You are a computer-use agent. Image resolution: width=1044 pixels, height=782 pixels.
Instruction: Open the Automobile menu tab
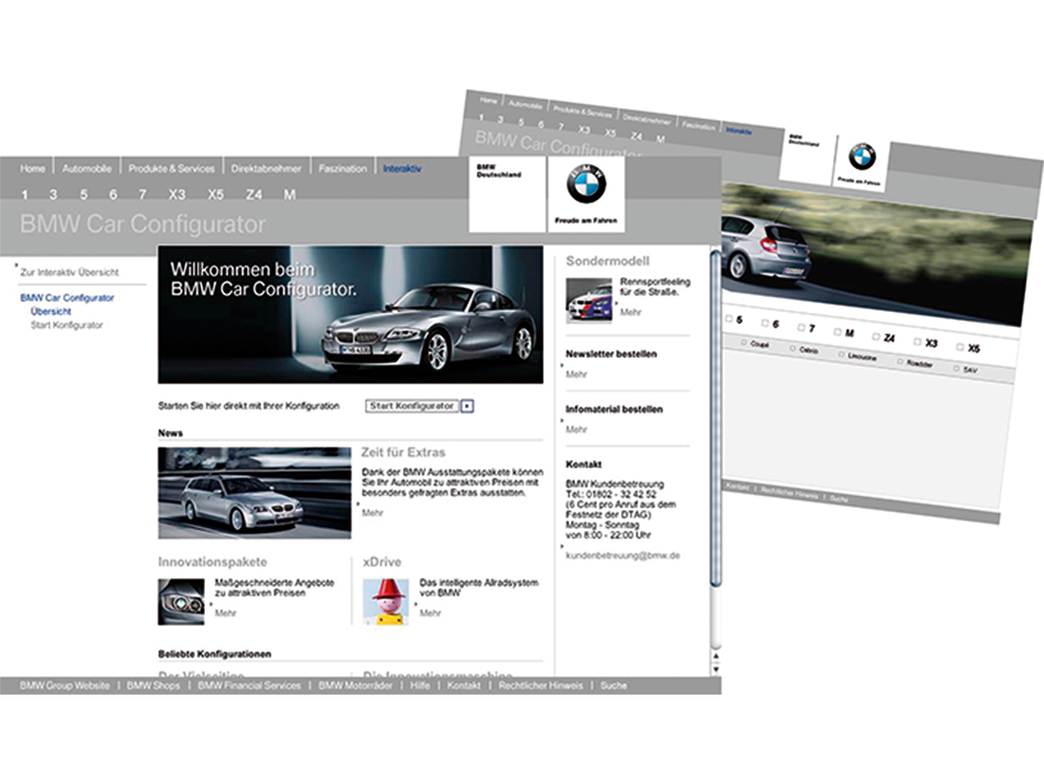pyautogui.click(x=87, y=169)
